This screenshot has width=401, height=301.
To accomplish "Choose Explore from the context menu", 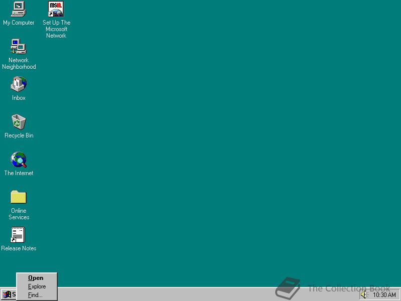I will pyautogui.click(x=37, y=286).
